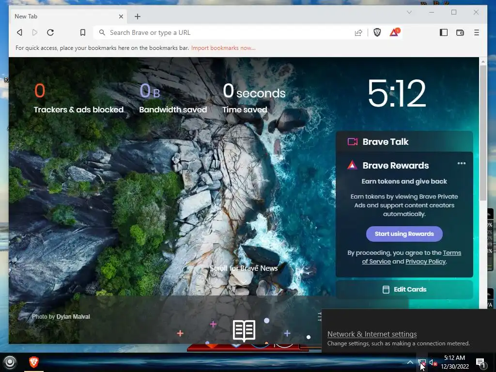Open the Terms of Service link
Viewport: 496px width, 372px height.
(x=412, y=257)
